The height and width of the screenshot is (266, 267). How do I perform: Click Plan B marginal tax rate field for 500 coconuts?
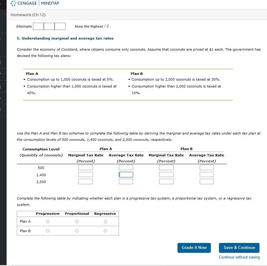pyautogui.click(x=166, y=167)
